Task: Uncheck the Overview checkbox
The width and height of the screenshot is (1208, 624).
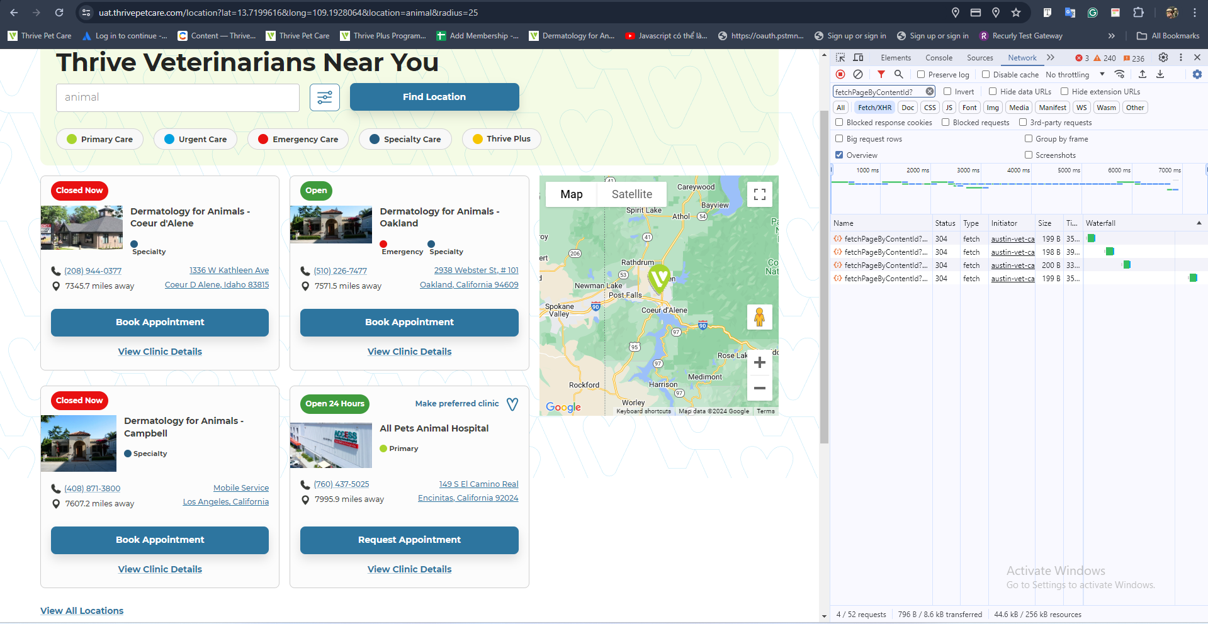Action: coord(839,155)
